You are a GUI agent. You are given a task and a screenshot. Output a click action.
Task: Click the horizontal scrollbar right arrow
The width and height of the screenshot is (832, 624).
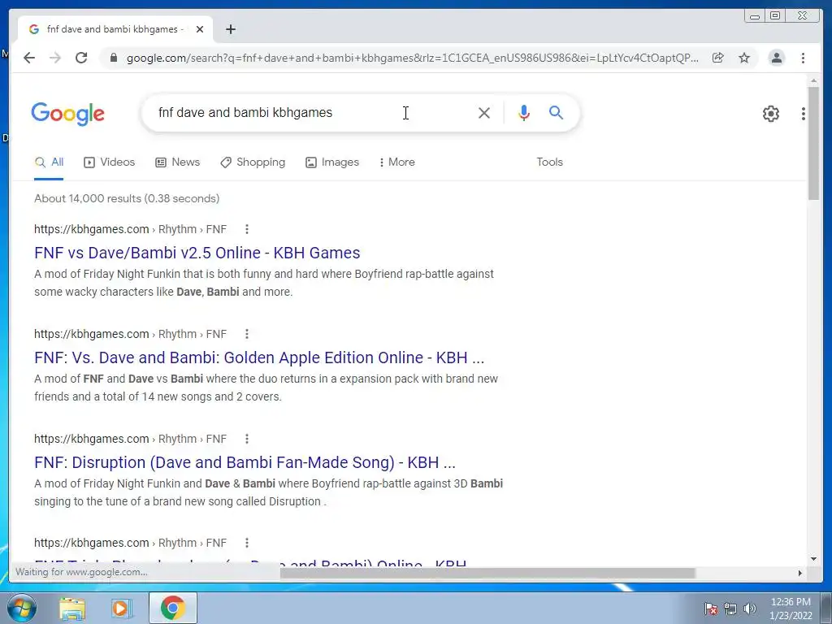click(799, 573)
